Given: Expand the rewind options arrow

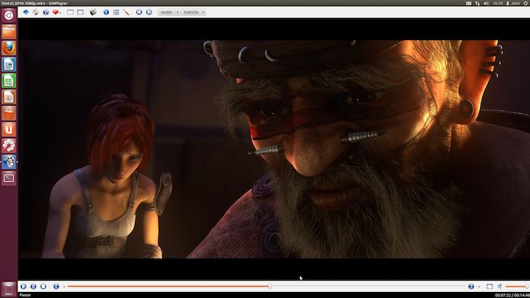Looking at the screenshot, I should (64, 287).
